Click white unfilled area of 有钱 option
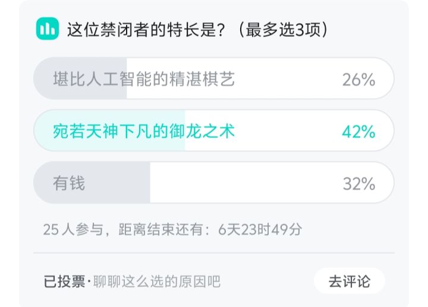428x307 pixels. (272, 182)
